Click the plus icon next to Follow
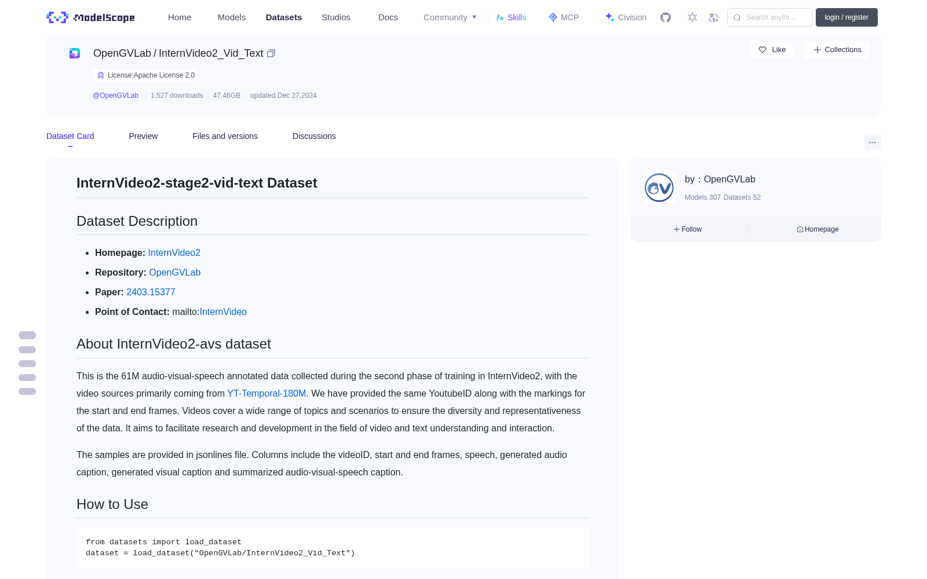Viewport: 927px width, 579px height. coord(677,229)
